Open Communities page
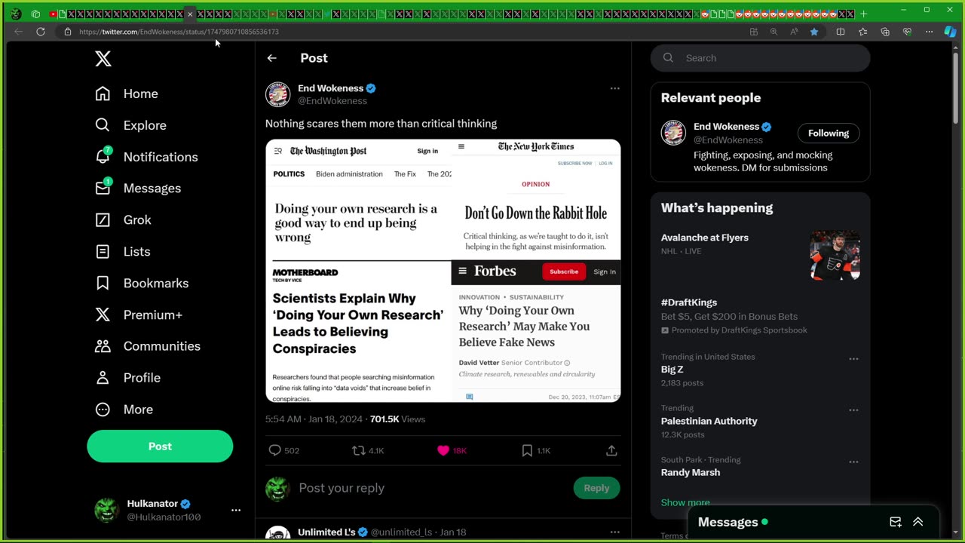 [148, 346]
